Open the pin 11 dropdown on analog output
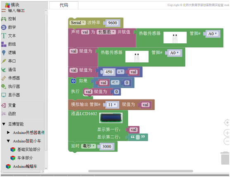This screenshot has height=177, width=230. pos(112,105)
